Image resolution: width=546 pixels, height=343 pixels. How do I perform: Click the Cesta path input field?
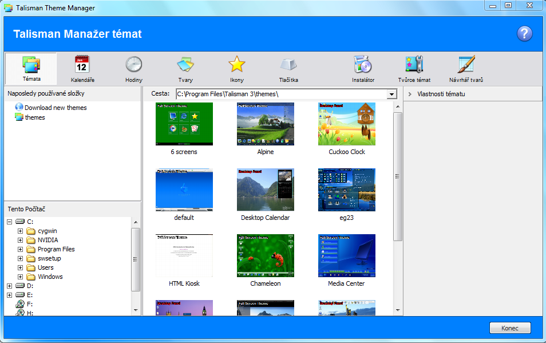[x=282, y=94]
